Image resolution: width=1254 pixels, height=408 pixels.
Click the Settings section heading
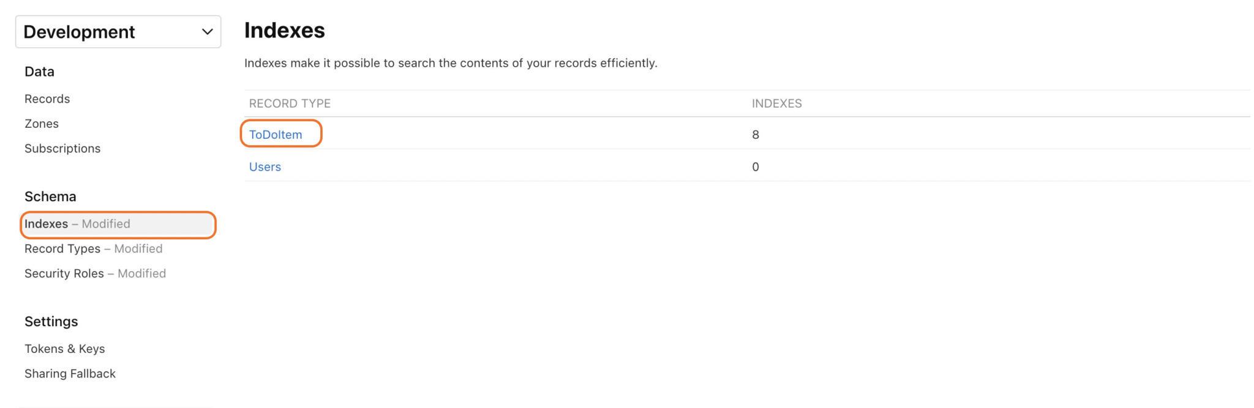(51, 322)
